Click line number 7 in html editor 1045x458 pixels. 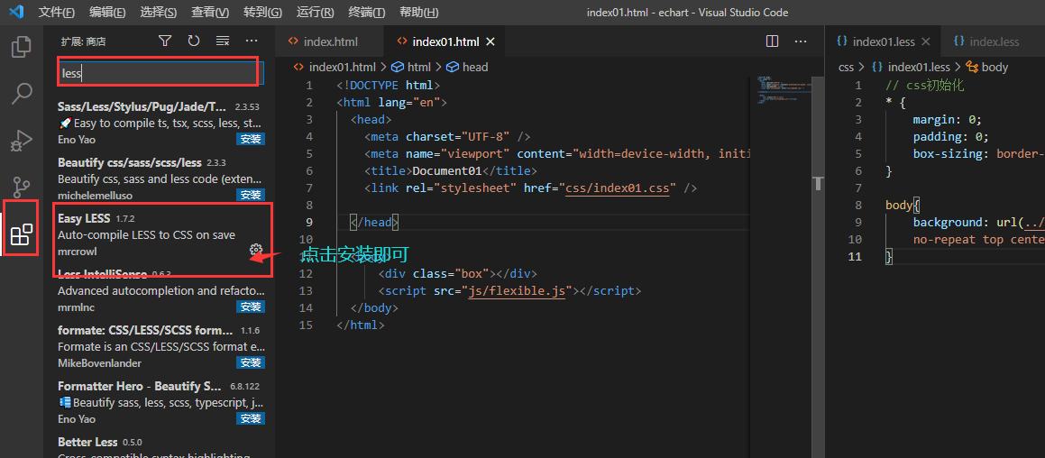point(309,188)
